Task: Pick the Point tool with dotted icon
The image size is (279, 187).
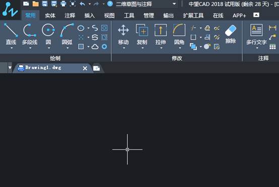Action: coord(81,37)
